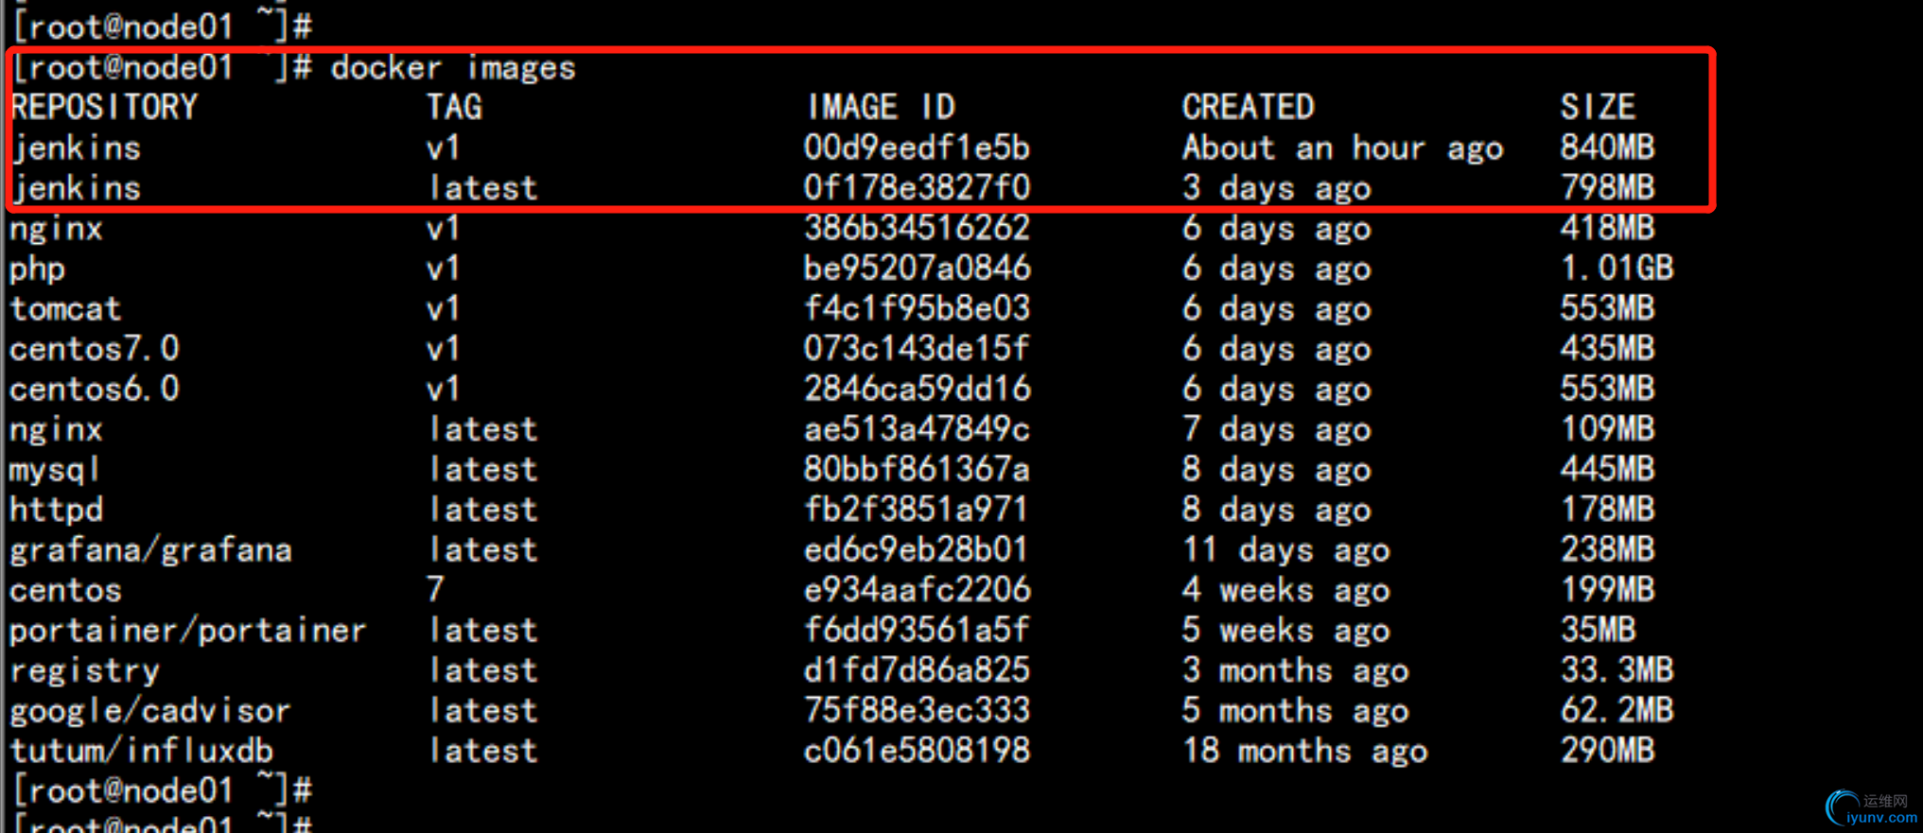This screenshot has width=1923, height=833.
Task: Click the IMAGE ID column header
Action: (x=880, y=108)
